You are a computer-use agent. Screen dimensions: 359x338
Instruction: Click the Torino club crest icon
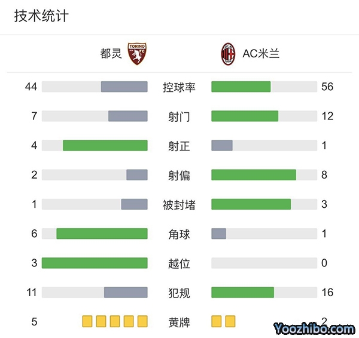(137, 54)
